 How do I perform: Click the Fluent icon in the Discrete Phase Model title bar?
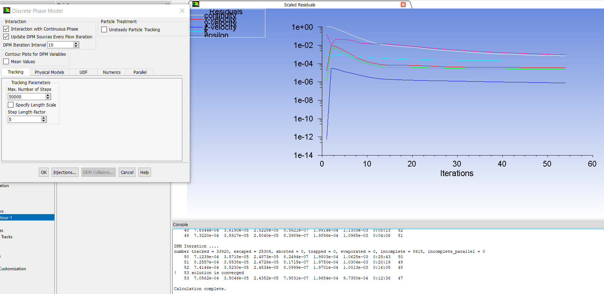point(6,11)
